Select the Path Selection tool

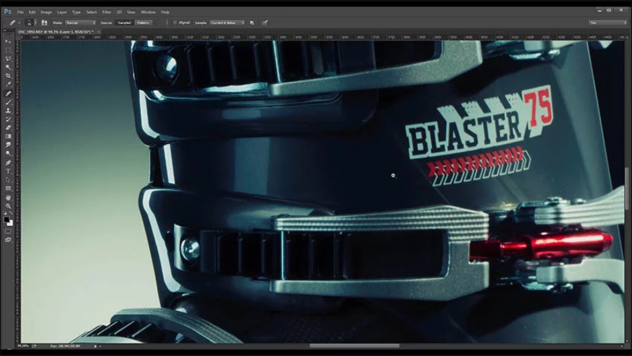(x=8, y=180)
